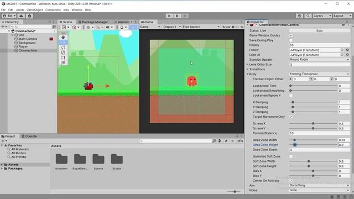Click the Look At target gear icon
The image size is (354, 199).
click(x=347, y=55)
